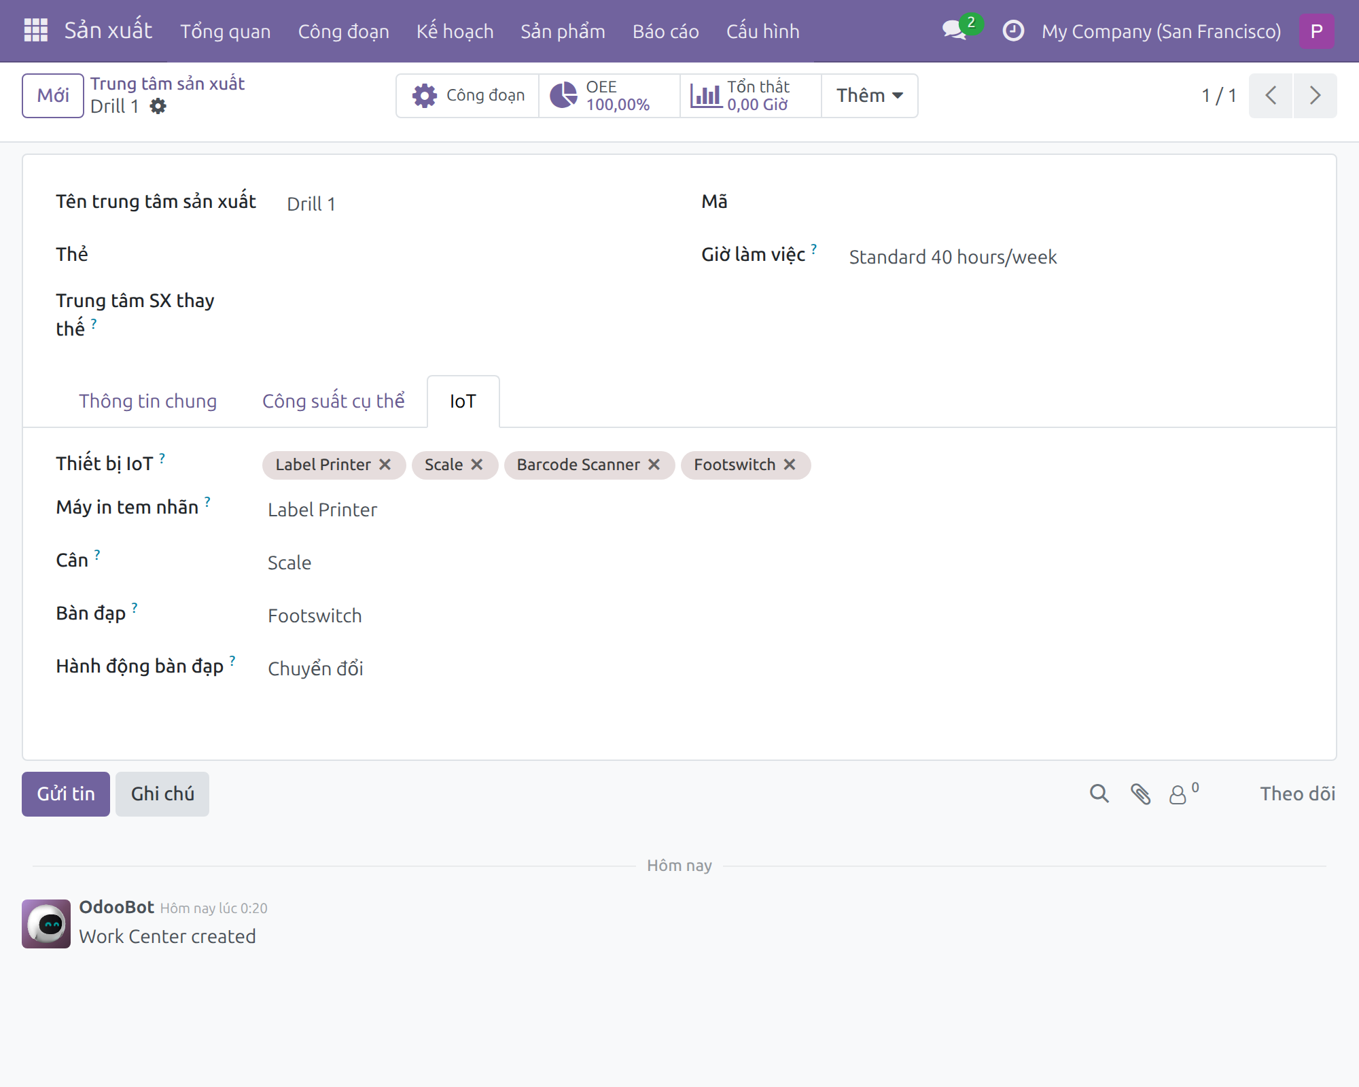Remove the Barcode Scanner tag
The height and width of the screenshot is (1087, 1359).
654,465
